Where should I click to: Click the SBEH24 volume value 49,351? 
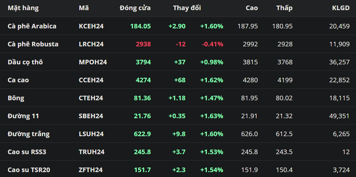339,116
